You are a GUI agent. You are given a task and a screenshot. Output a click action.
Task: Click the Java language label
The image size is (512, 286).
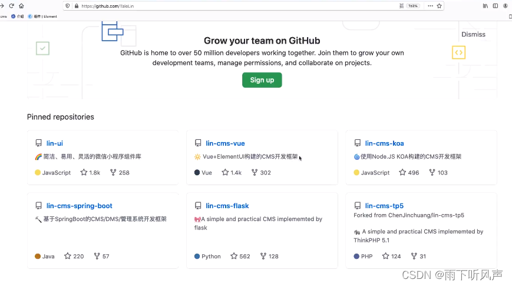click(48, 257)
